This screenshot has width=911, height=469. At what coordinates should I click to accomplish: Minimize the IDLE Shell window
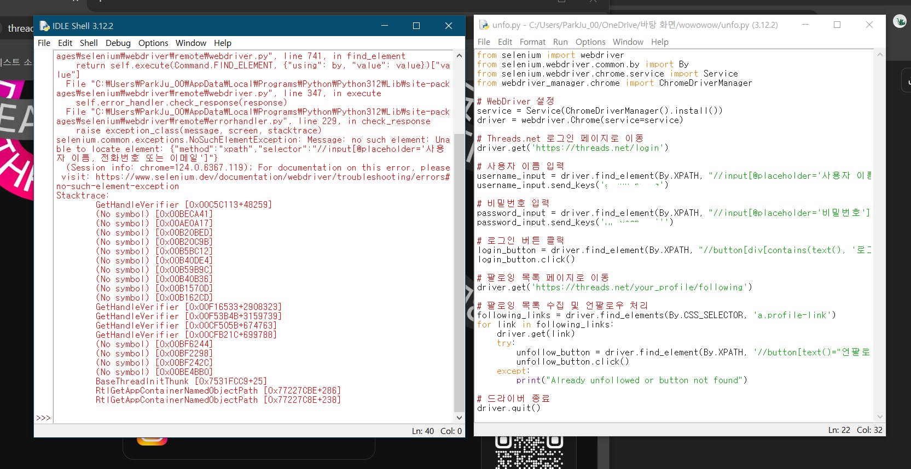pos(385,26)
